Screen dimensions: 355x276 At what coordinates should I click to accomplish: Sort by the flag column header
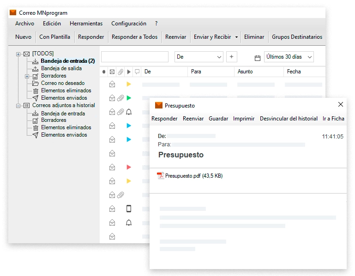pyautogui.click(x=129, y=72)
